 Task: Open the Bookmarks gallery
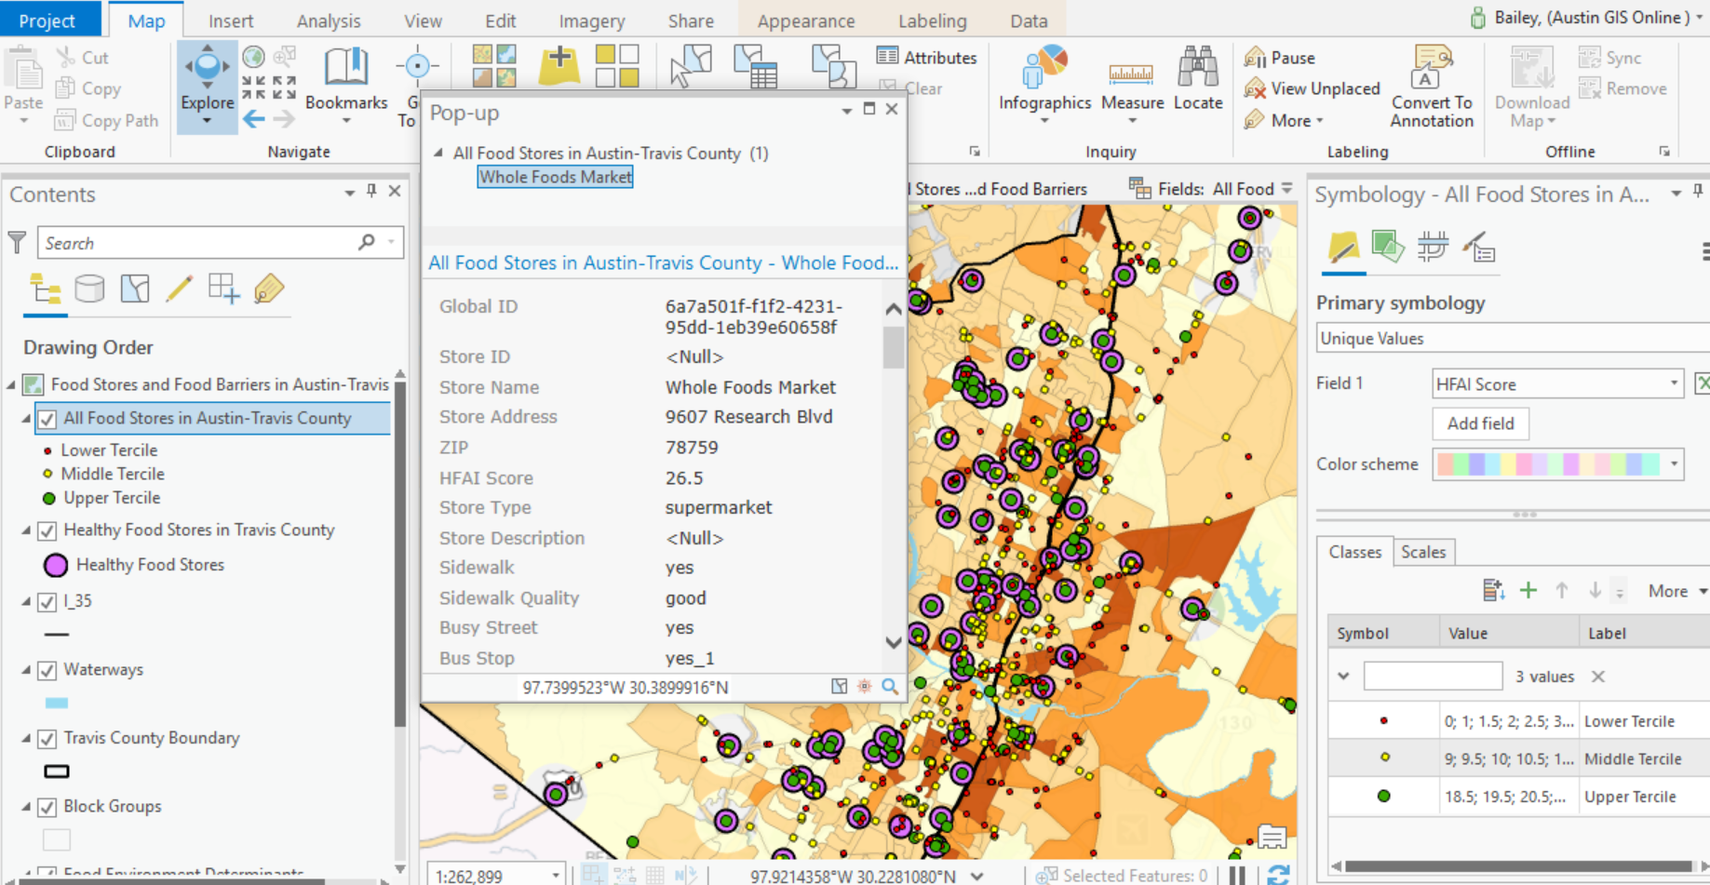click(346, 86)
